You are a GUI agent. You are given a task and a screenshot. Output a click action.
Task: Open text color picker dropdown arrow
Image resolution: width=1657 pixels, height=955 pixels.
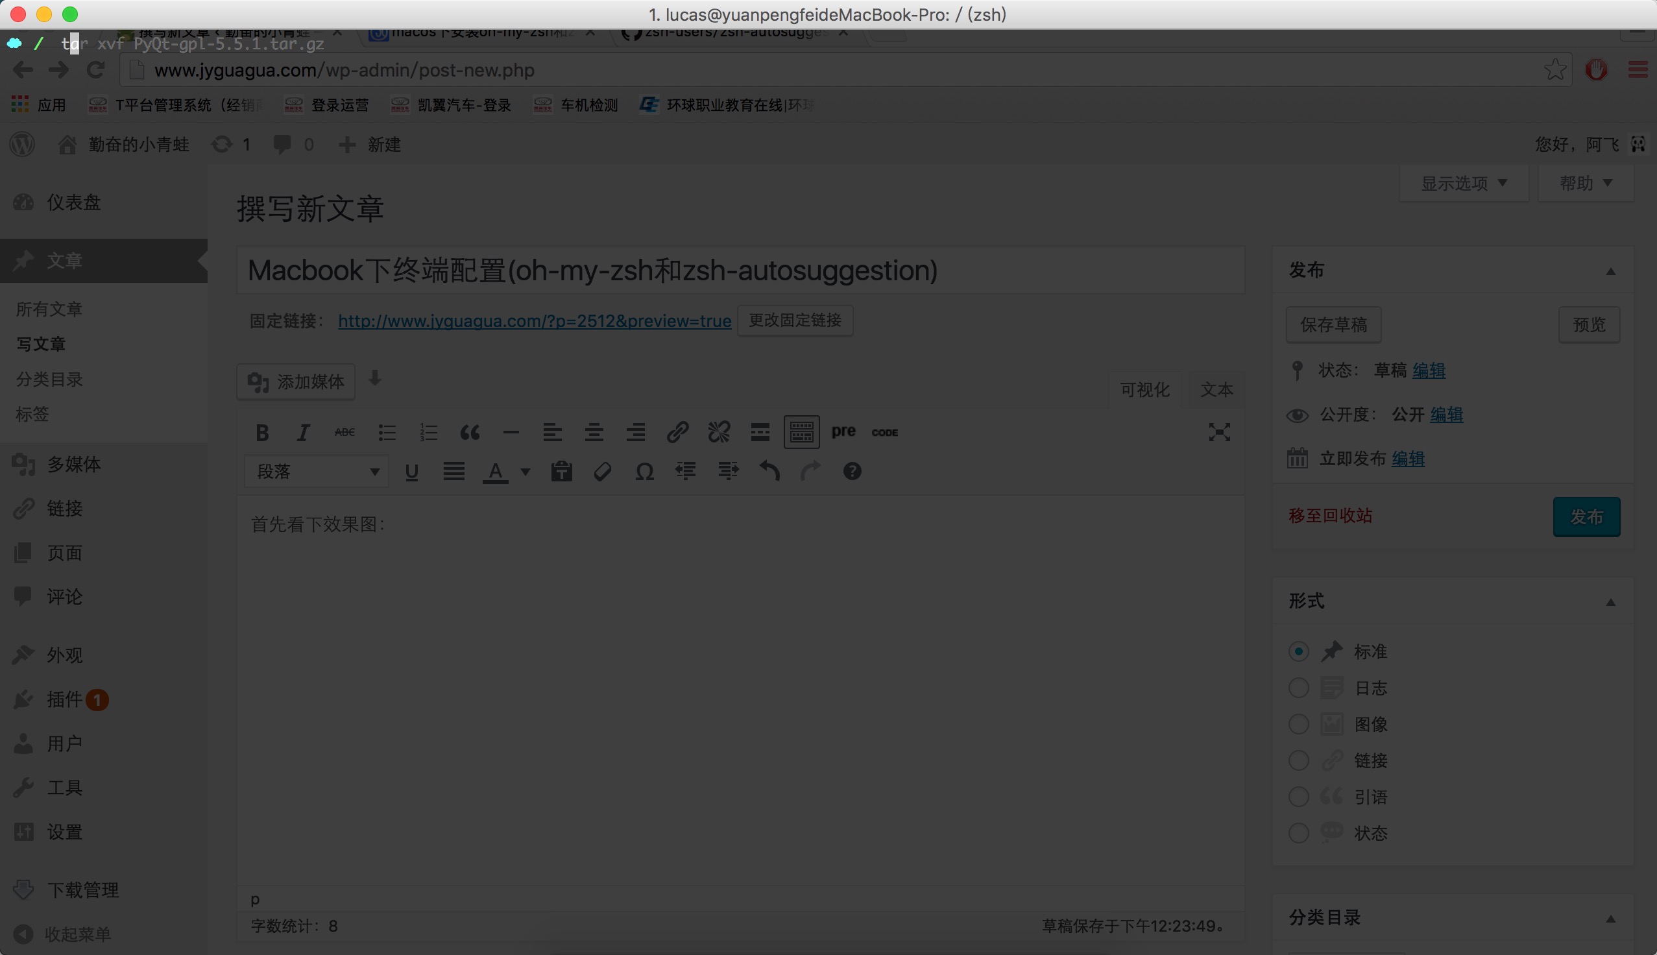click(x=526, y=472)
